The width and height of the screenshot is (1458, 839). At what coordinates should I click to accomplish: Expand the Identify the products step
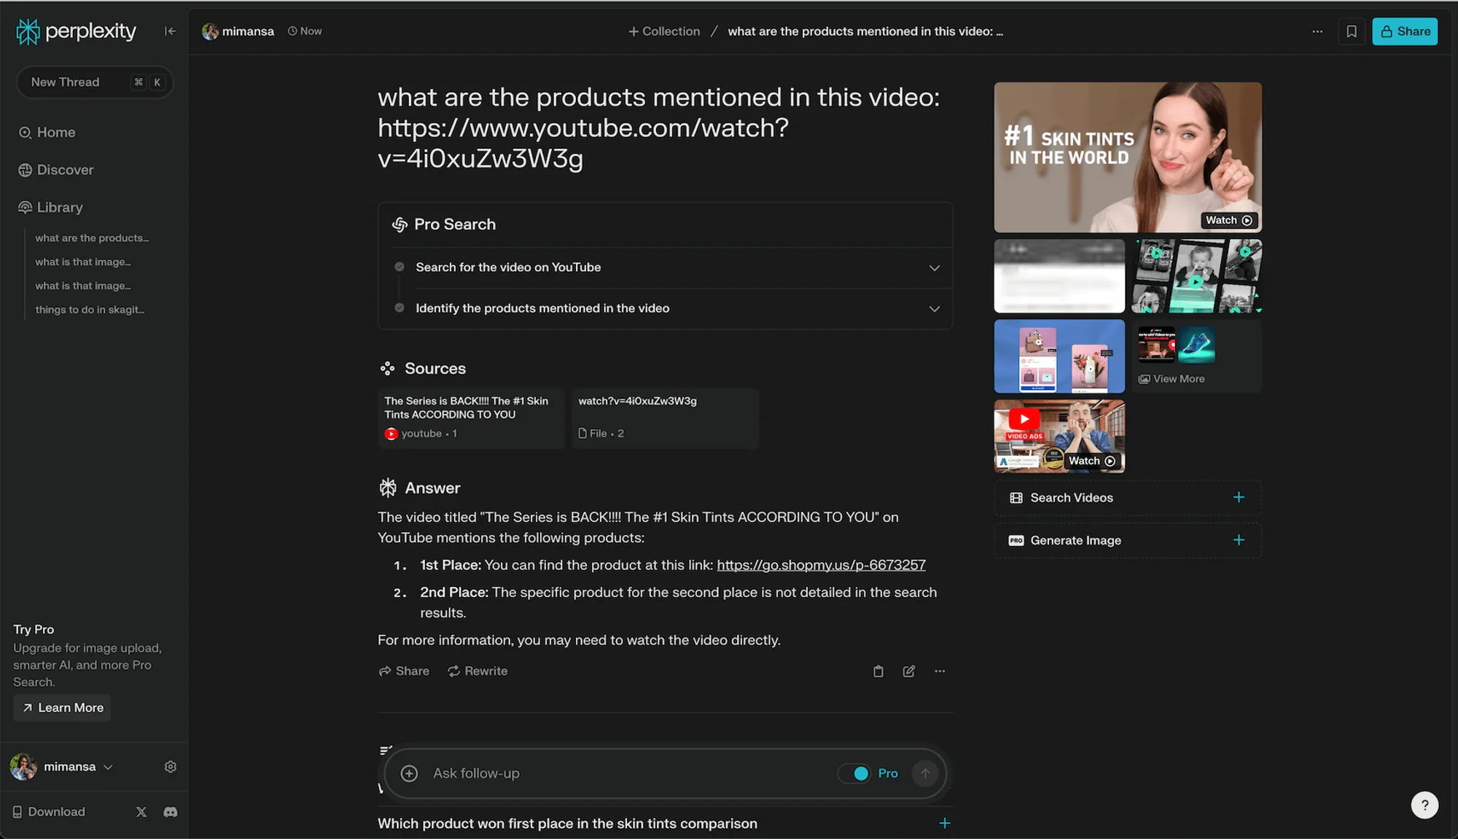(934, 308)
